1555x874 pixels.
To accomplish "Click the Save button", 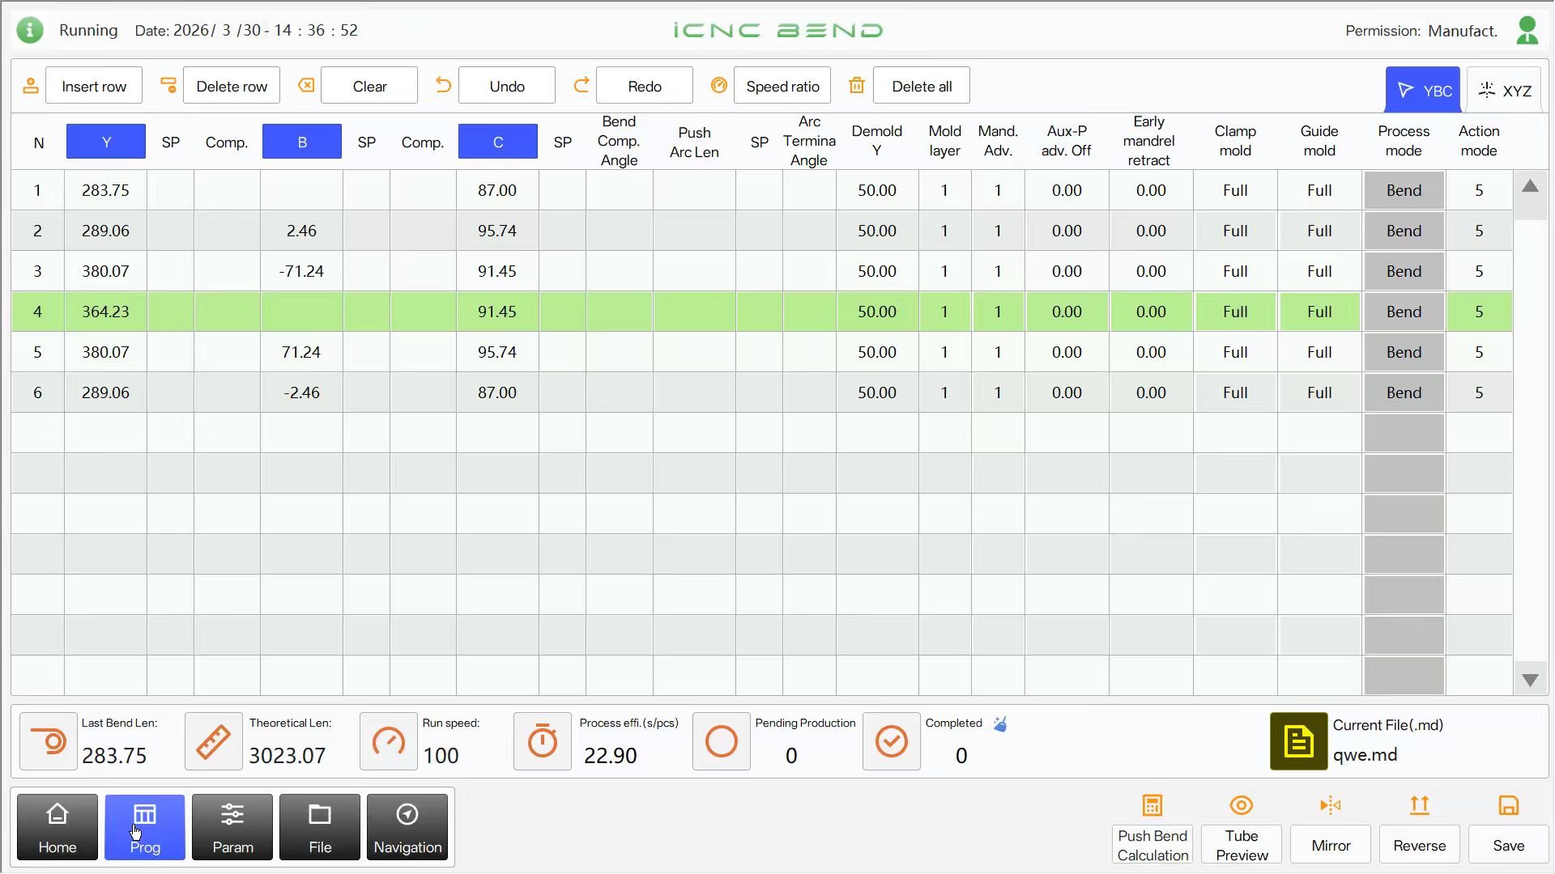I will pos(1509,845).
